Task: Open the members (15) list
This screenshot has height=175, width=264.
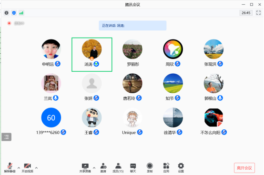Action: [x=118, y=168]
